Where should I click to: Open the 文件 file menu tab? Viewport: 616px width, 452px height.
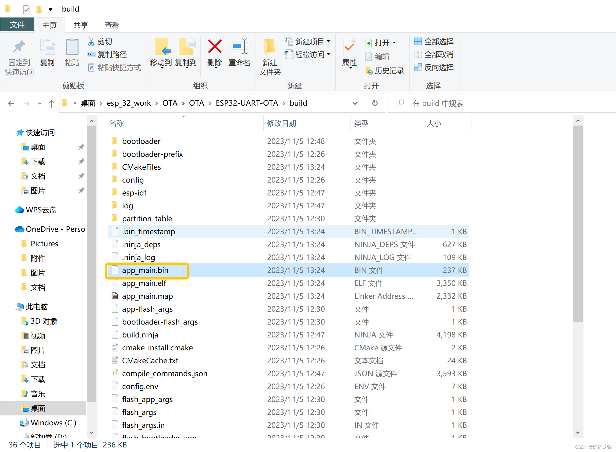17,25
